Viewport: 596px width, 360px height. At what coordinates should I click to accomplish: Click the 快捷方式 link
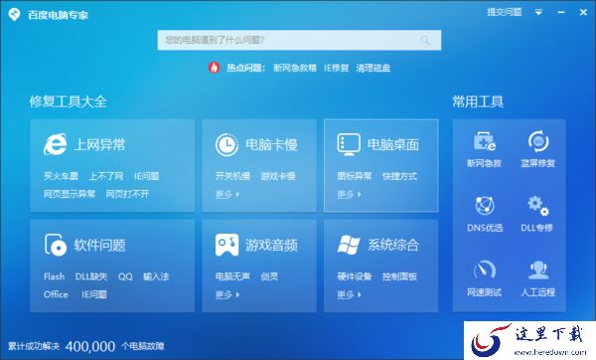400,176
